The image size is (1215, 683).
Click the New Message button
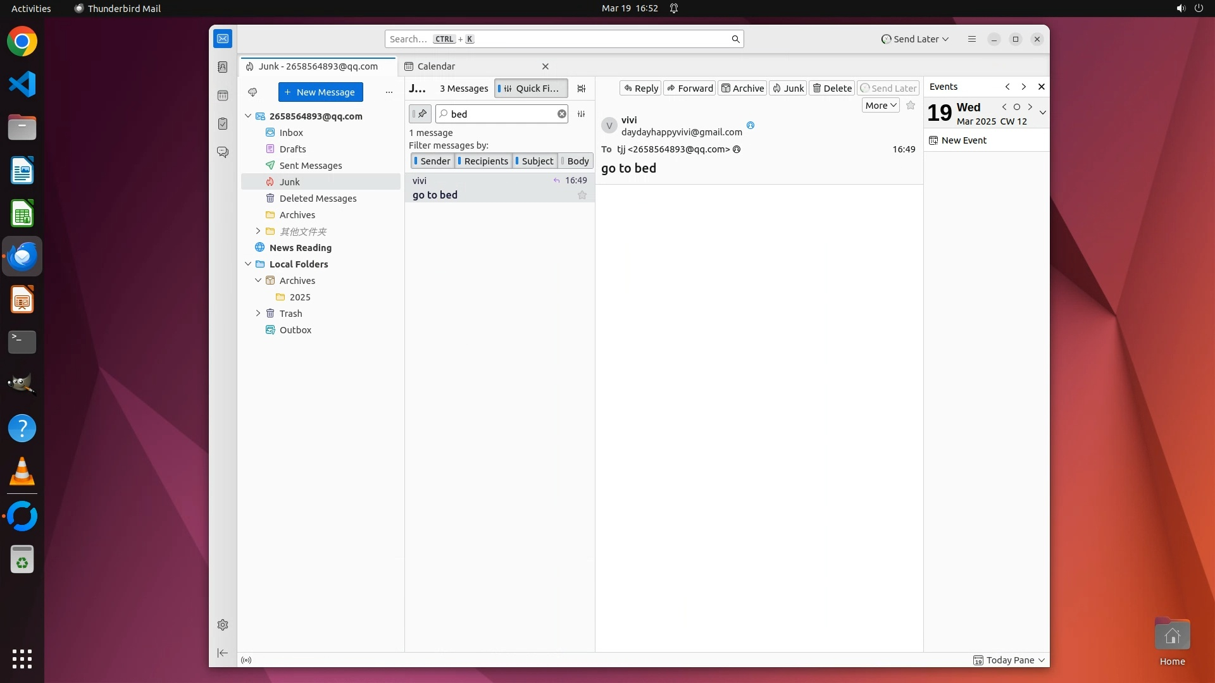coord(320,92)
